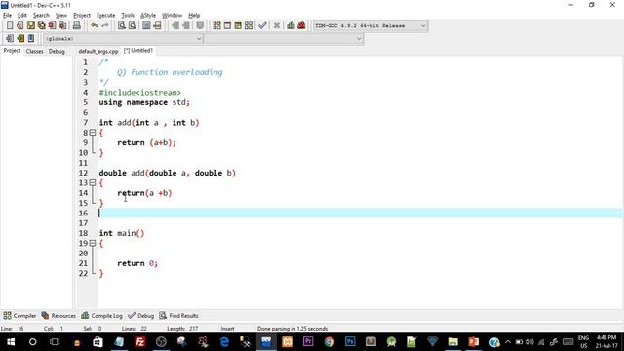Switch to the Debug side panel tab
Screen dimensions: 624x351
[x=57, y=51]
